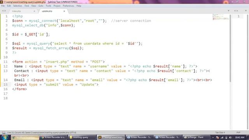The image size is (249, 140).
Task: Click the '//server connection' comment
Action: tap(131, 21)
